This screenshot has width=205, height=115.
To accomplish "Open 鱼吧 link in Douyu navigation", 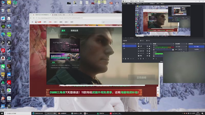I will pyautogui.click(x=72, y=22).
